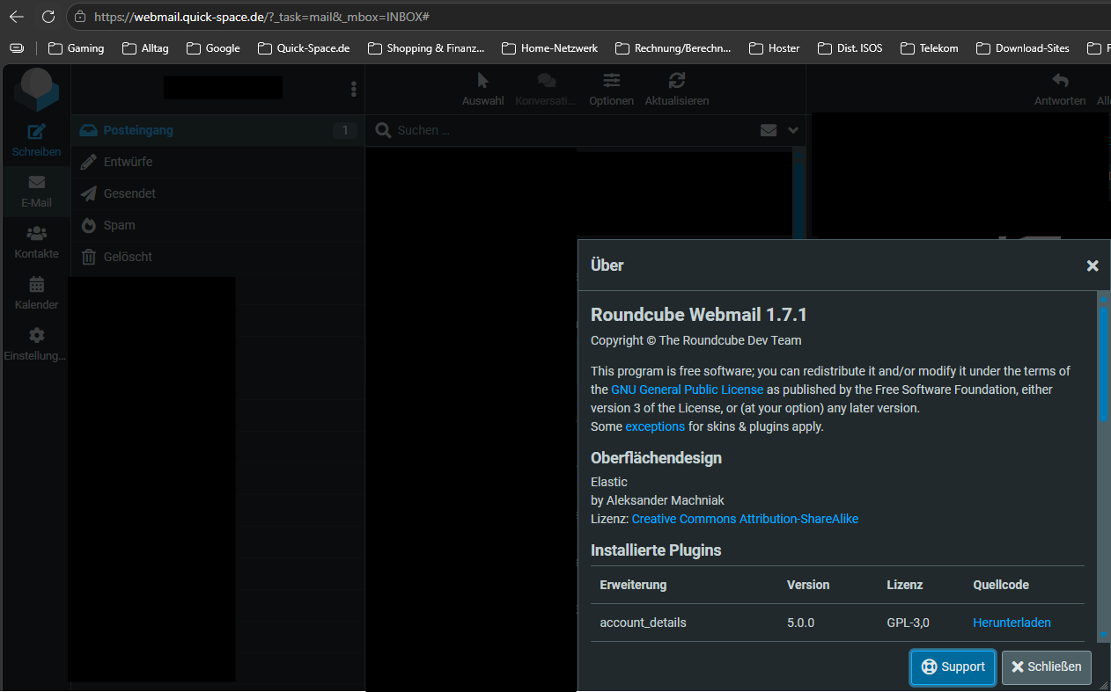Open the exceptions link
Image resolution: width=1111 pixels, height=692 pixels.
(655, 426)
